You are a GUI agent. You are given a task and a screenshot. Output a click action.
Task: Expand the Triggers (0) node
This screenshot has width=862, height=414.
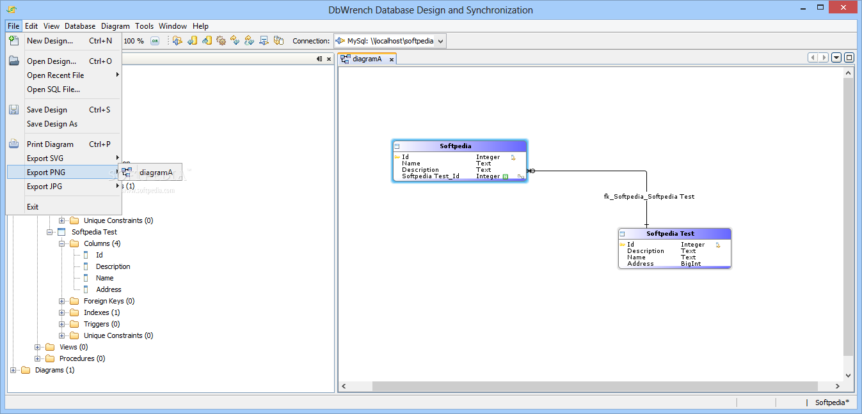(62, 324)
